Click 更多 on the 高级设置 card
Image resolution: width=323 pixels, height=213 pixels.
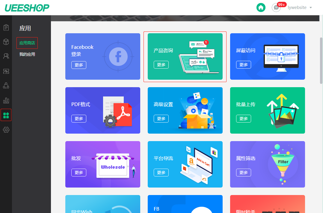(x=161, y=119)
